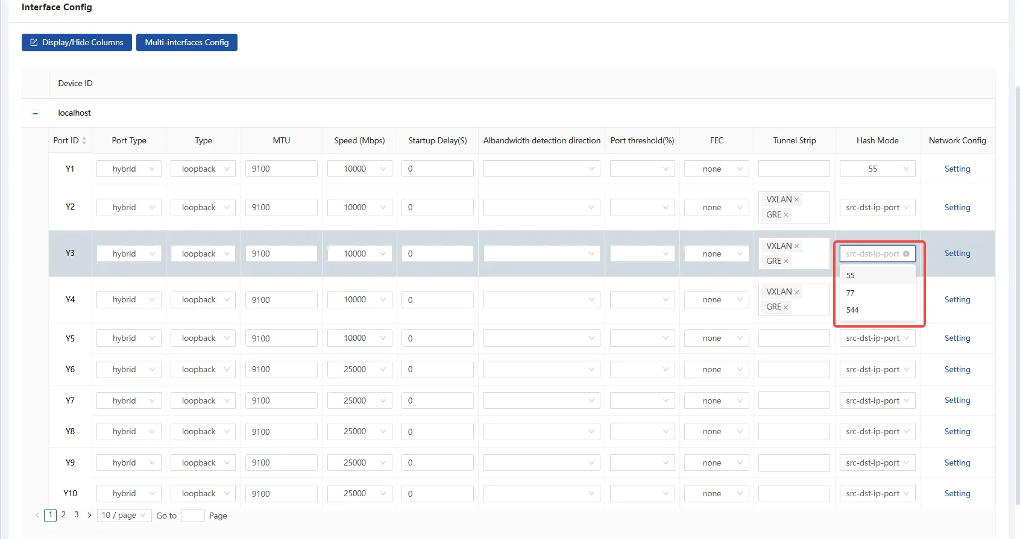The image size is (1020, 539).
Task: Click the Y7 Startup Delay input
Action: click(438, 400)
